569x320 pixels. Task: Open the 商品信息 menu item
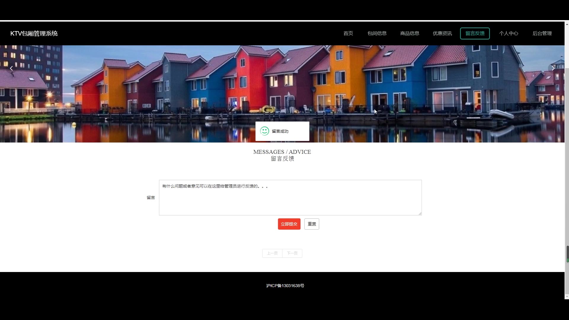click(x=410, y=33)
